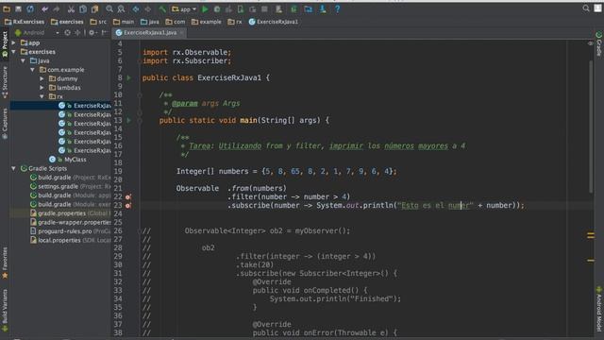This screenshot has height=340, width=604.
Task: Open proguard-rules.pro file
Action: (71, 230)
